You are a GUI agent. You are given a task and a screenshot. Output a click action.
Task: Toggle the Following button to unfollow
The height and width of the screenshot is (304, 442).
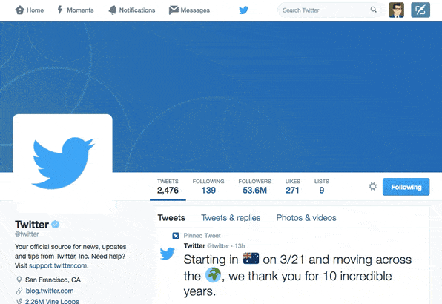click(406, 187)
